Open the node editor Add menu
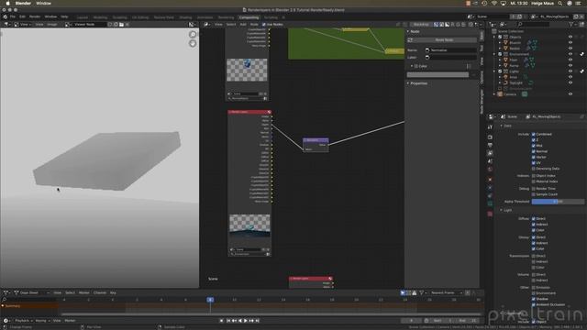587x330 pixels. pos(243,25)
